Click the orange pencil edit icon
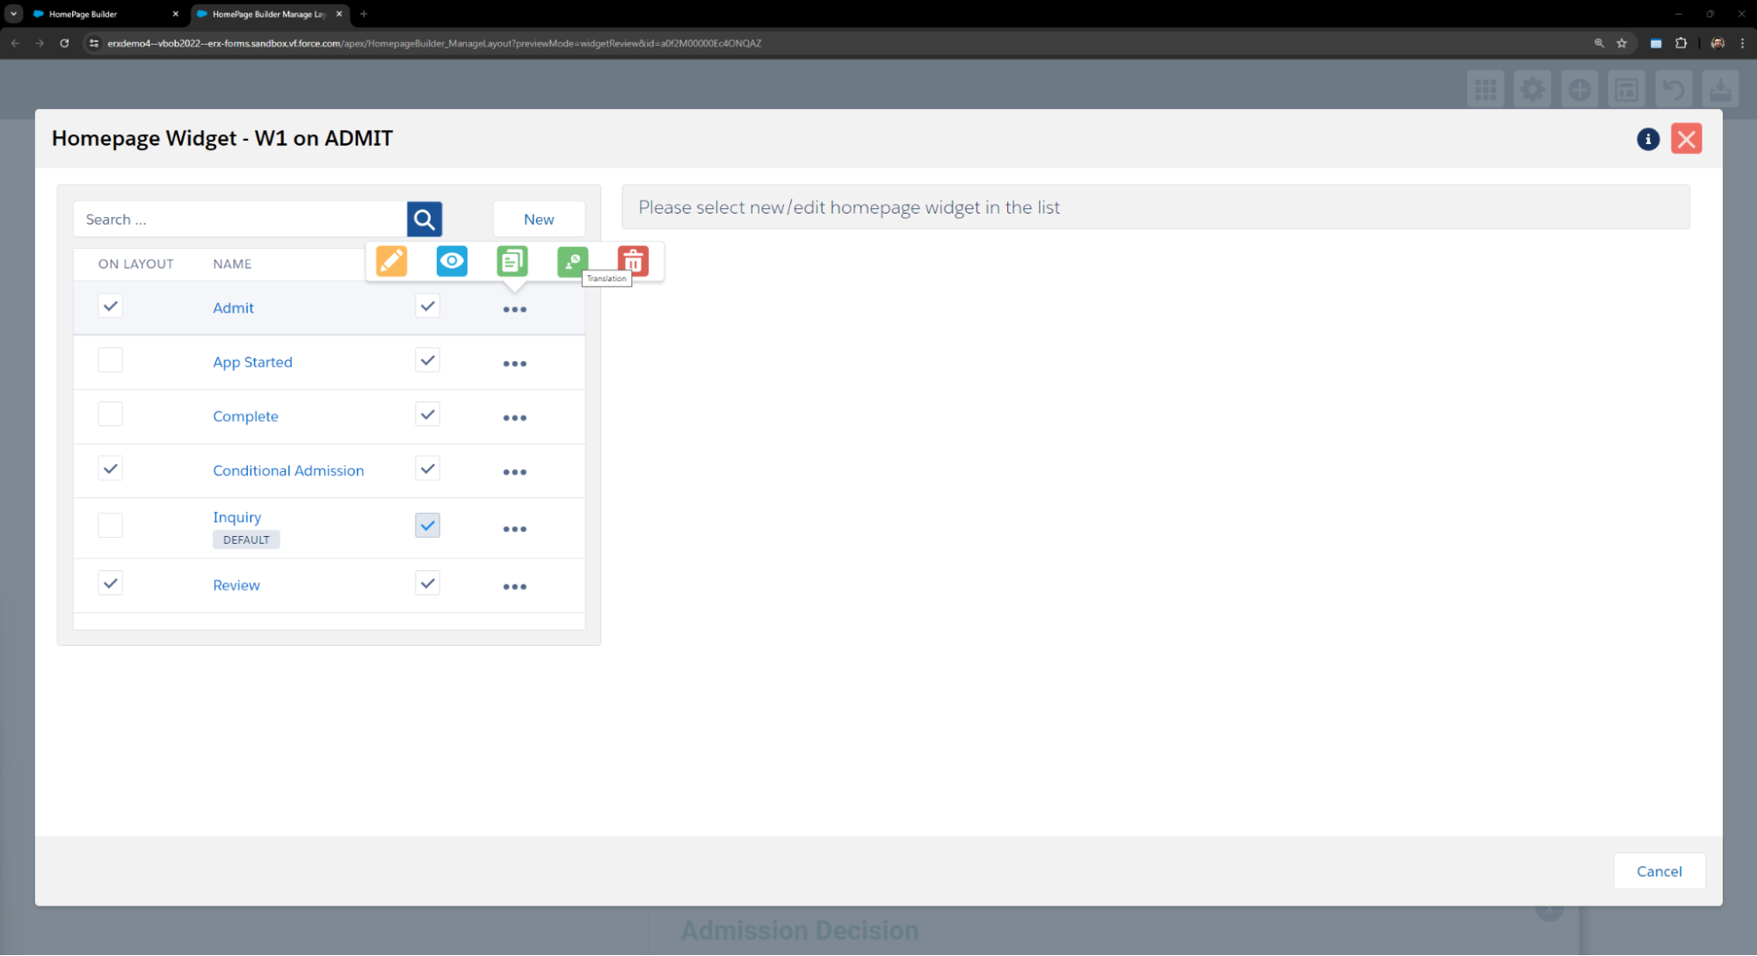This screenshot has height=956, width=1757. (x=391, y=261)
